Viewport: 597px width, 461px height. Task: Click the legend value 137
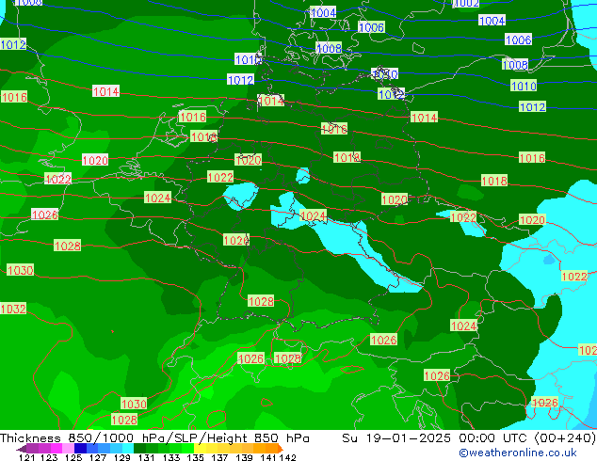pyautogui.click(x=219, y=457)
